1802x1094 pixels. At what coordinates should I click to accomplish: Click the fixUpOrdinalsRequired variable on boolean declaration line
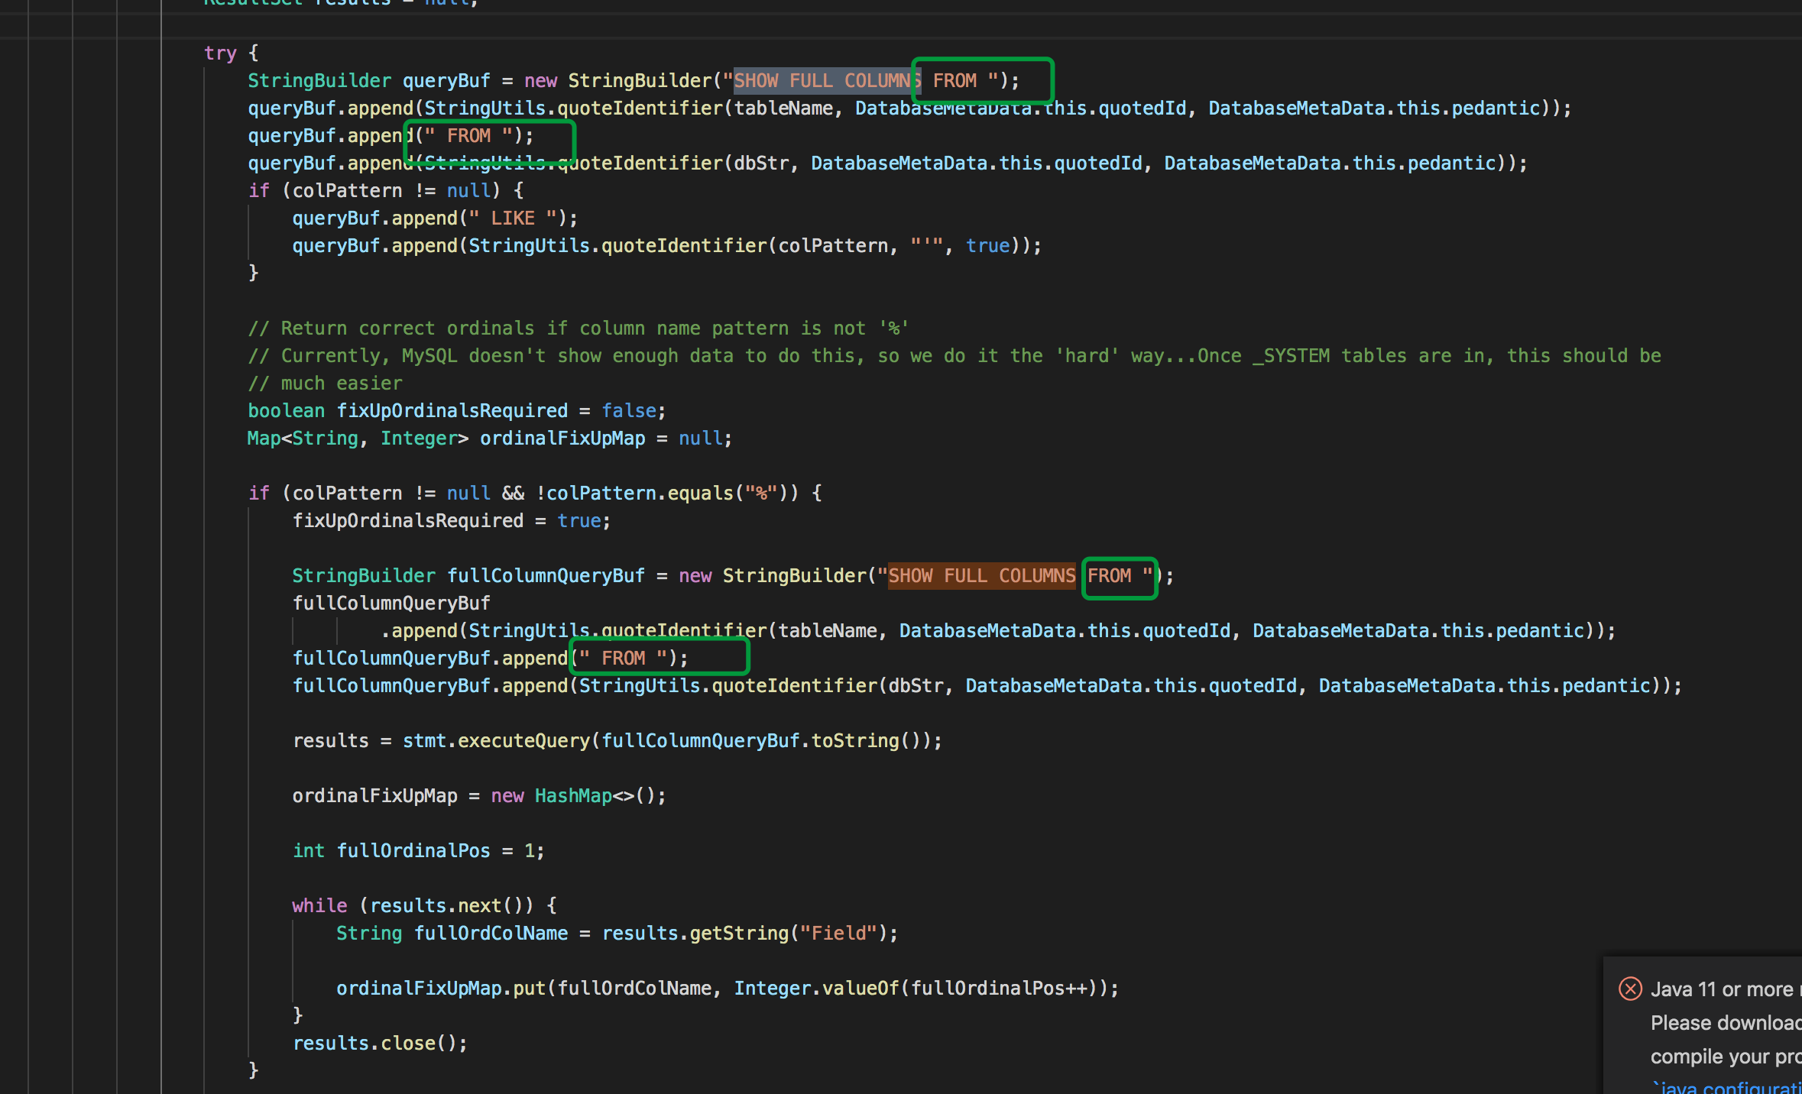point(452,411)
